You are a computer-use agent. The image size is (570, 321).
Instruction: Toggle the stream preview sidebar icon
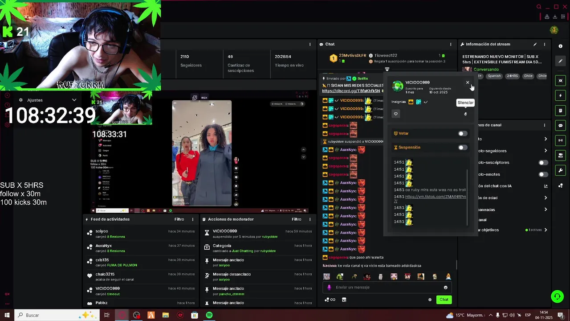coord(561,156)
